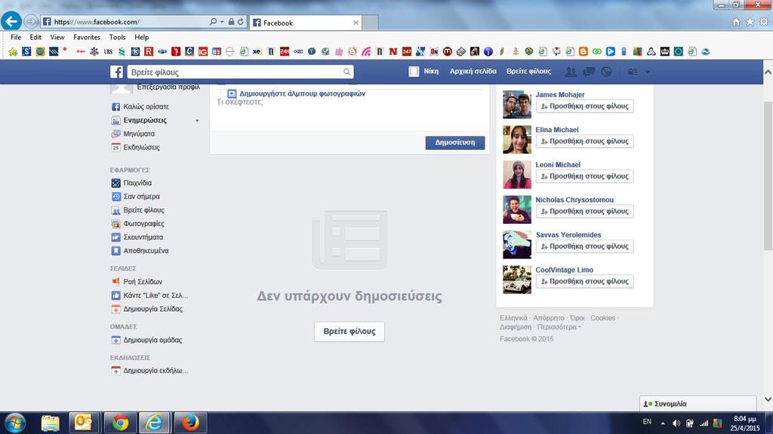The image size is (773, 434).
Task: Open the View menu
Action: (57, 38)
